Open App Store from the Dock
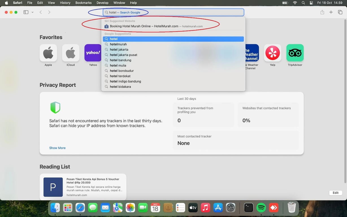Viewport: 347px width, 217px height. tap(218, 208)
